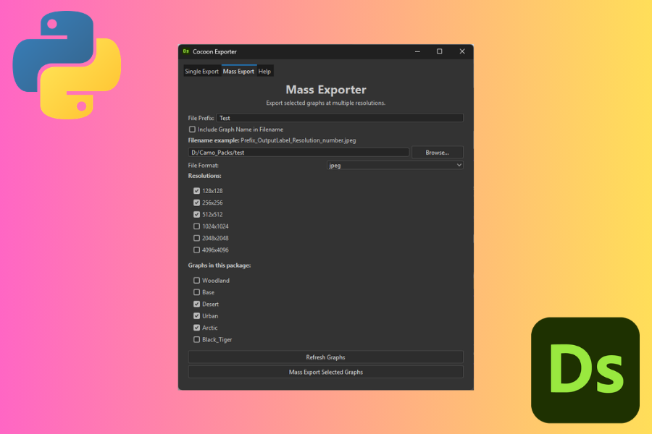Maximize the Cocoon Exporter window
The width and height of the screenshot is (652, 434).
click(x=440, y=51)
